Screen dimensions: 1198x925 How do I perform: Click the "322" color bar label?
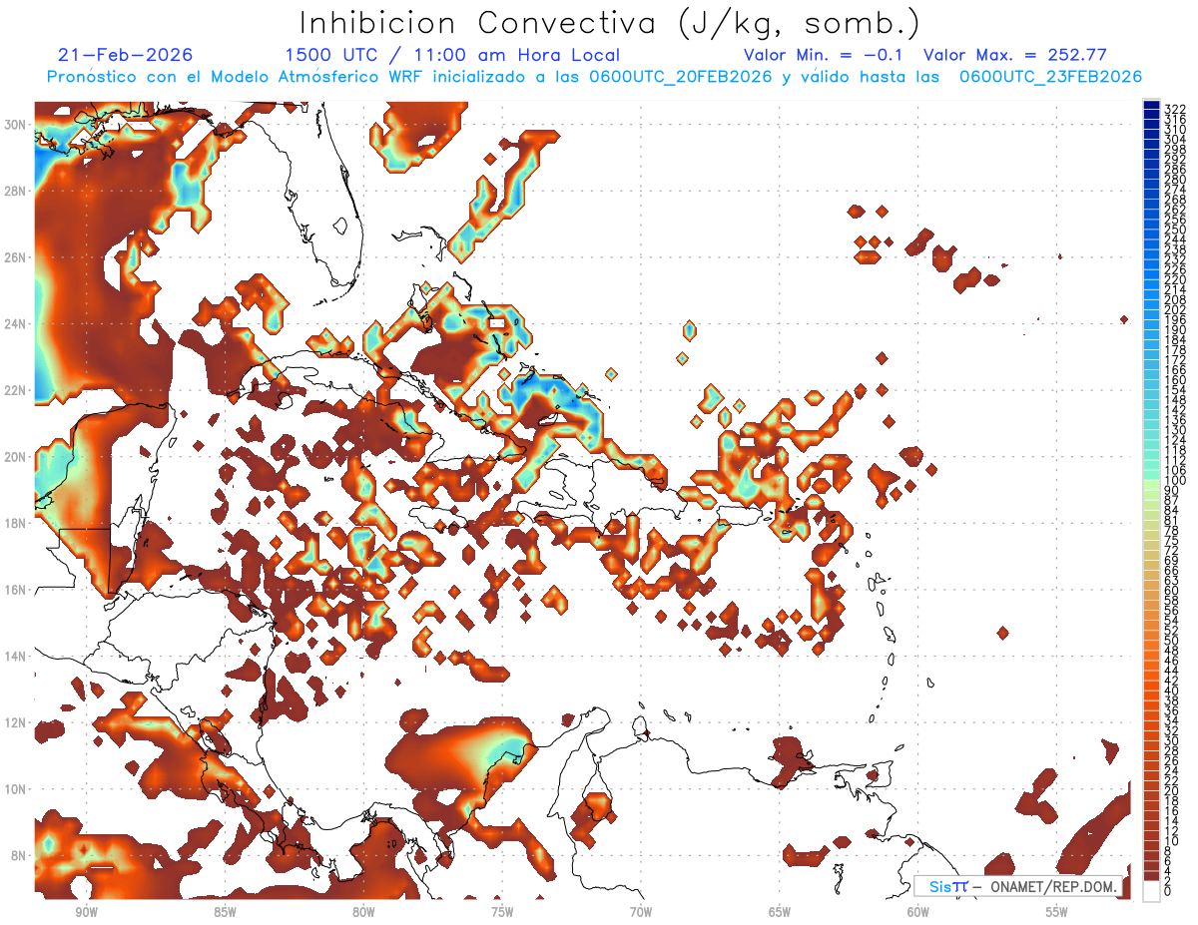[x=1175, y=111]
